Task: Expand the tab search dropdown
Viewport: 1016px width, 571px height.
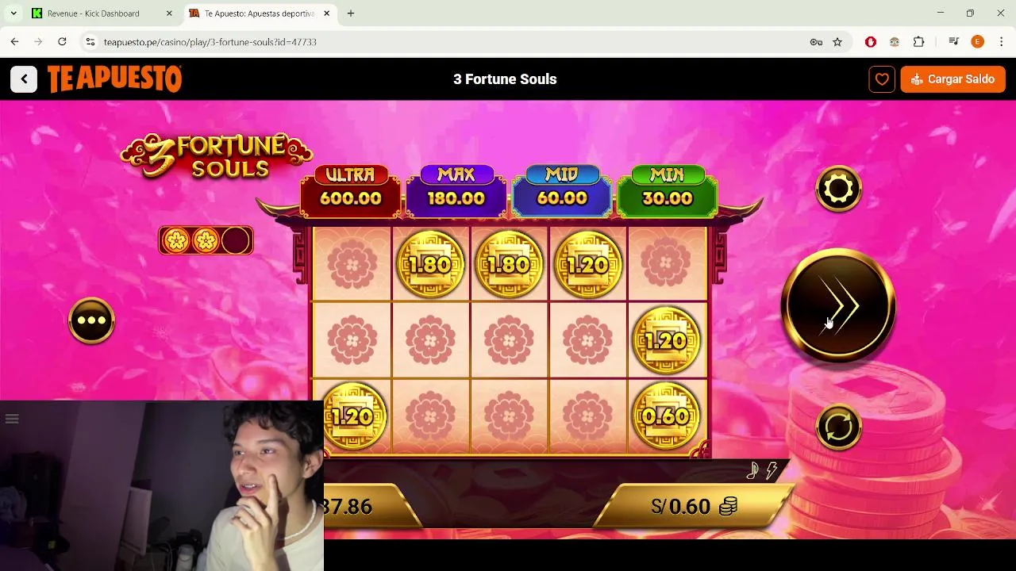Action: pos(13,13)
